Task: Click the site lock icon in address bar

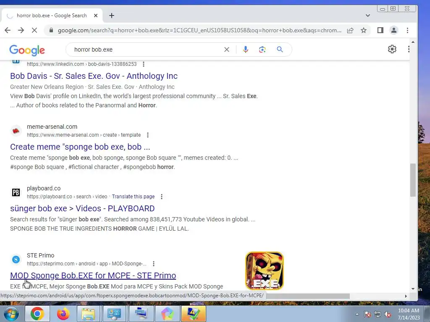Action: pos(51,30)
